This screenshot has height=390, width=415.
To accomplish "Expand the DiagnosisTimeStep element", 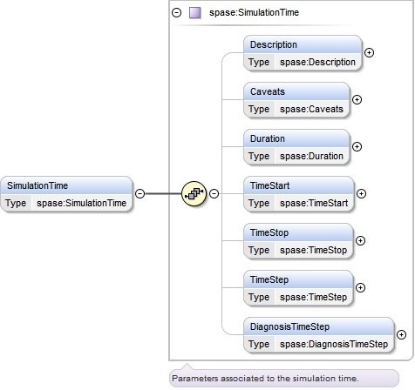I will point(401,334).
